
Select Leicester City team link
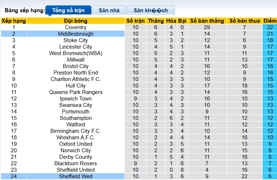tap(76, 47)
